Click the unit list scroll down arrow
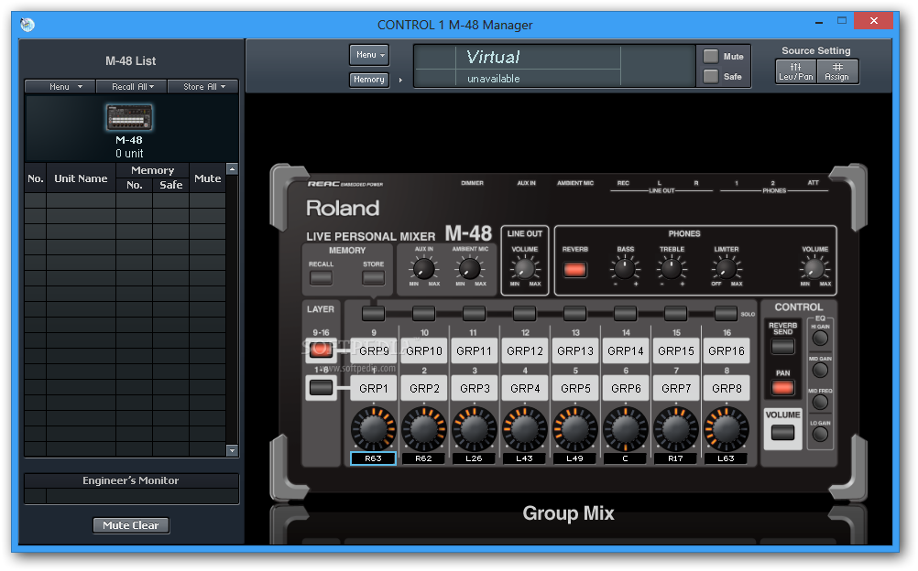 233,450
